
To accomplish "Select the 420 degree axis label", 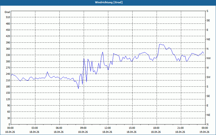I will [8, 36].
